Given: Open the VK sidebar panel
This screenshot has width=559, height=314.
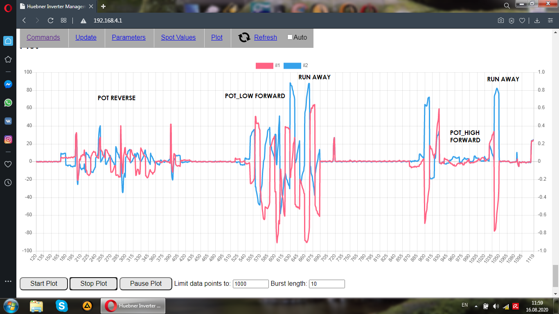Looking at the screenshot, I should click(8, 121).
